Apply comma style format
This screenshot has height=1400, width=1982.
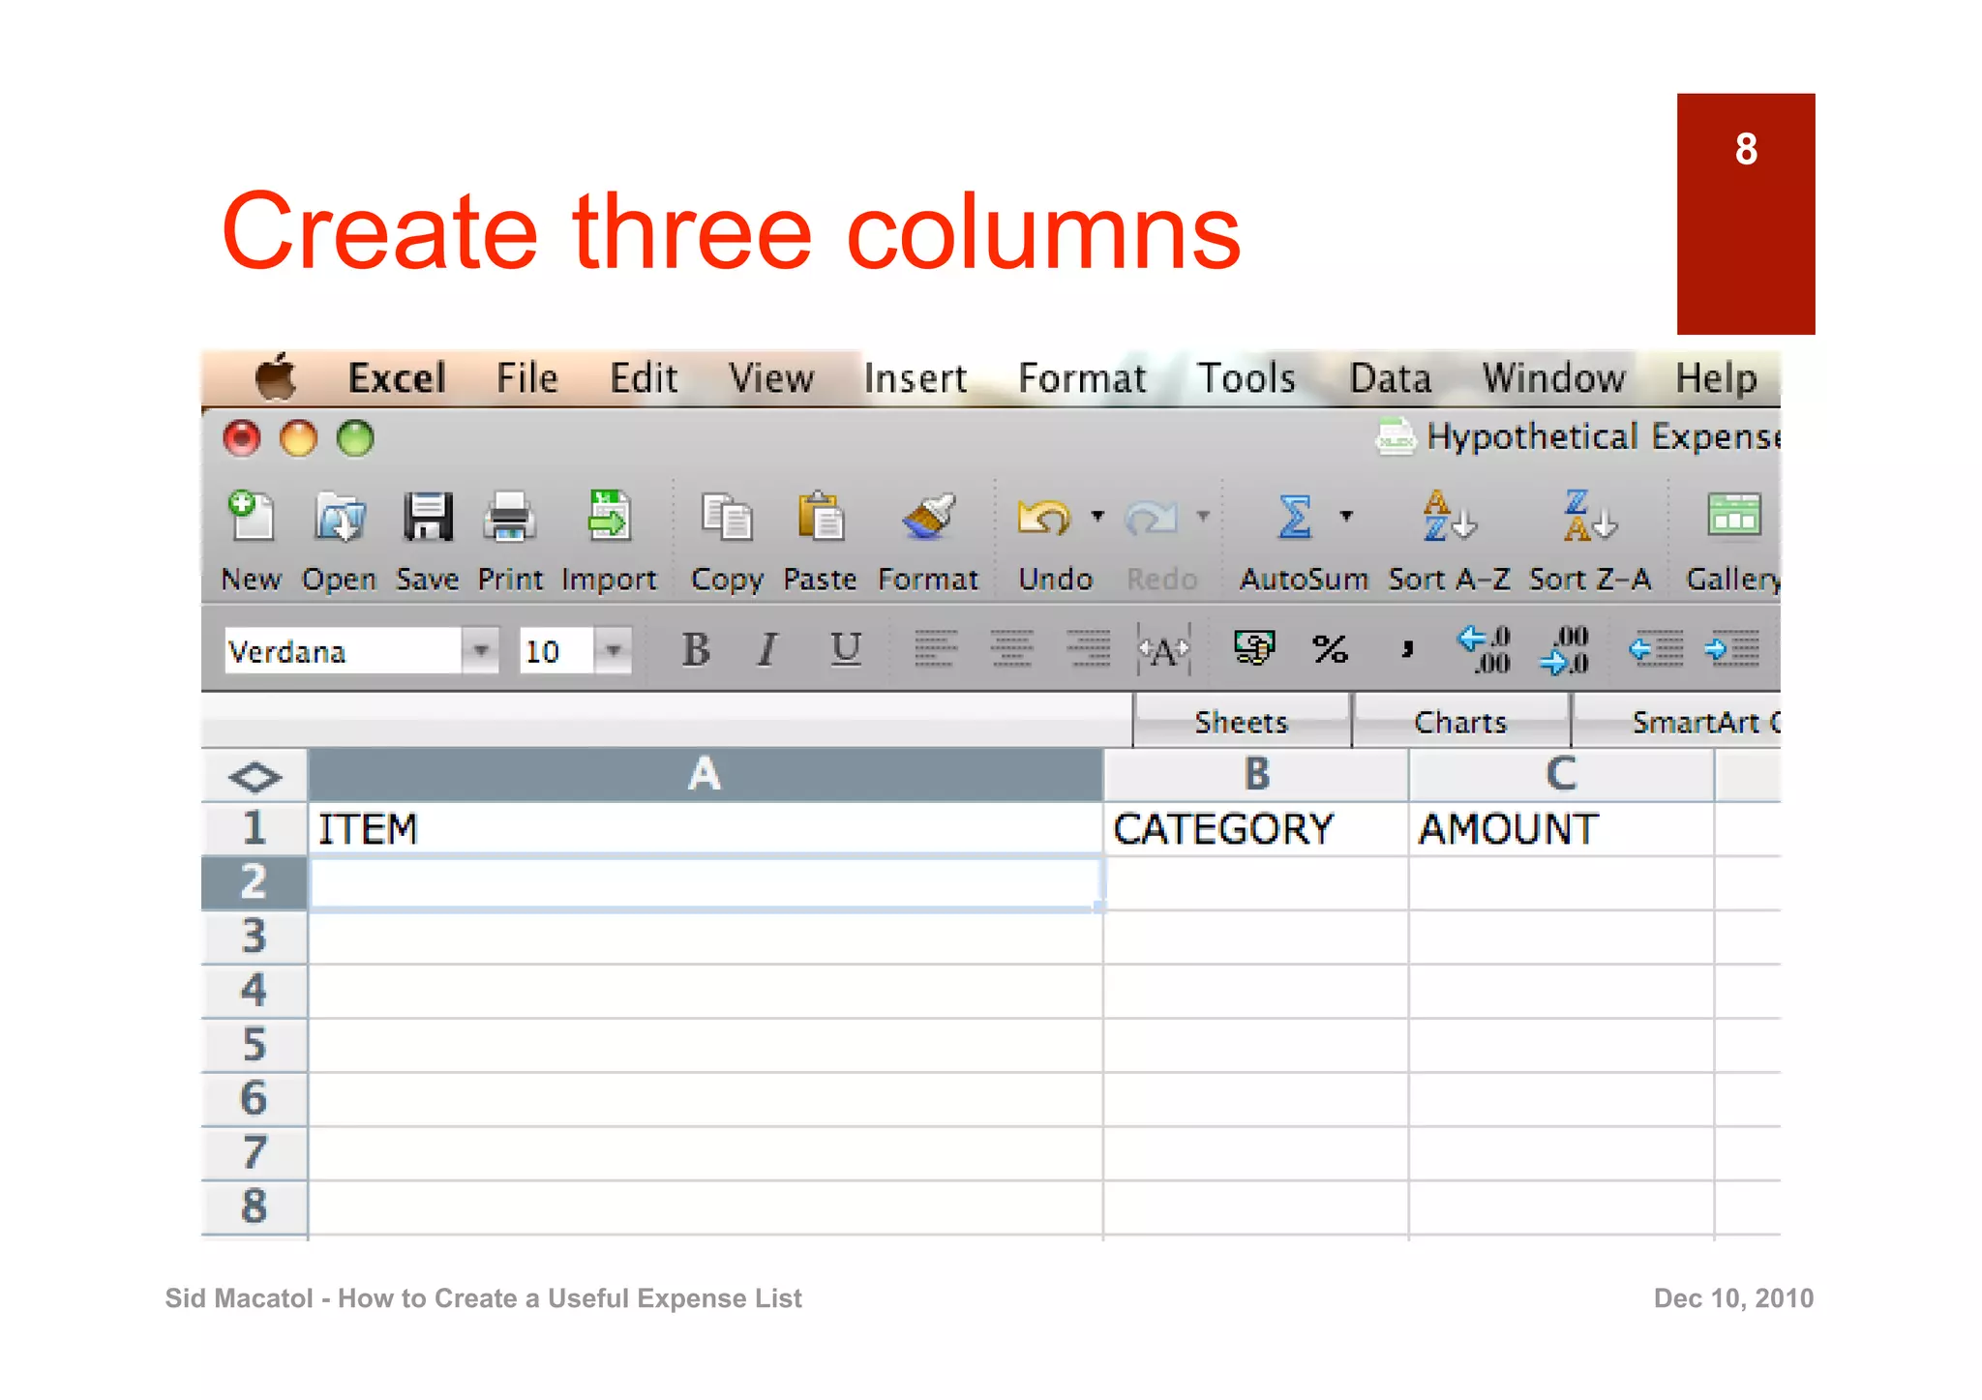1407,648
